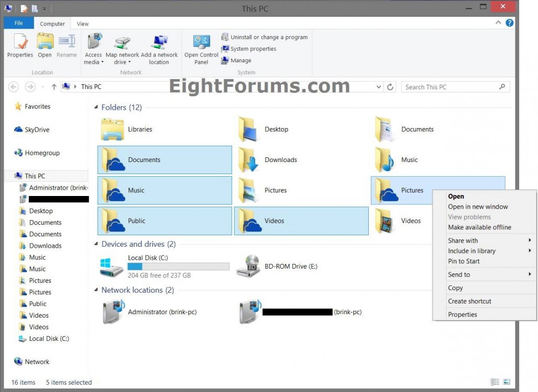Image resolution: width=538 pixels, height=392 pixels.
Task: Expand the Send to submenu
Action: 485,274
